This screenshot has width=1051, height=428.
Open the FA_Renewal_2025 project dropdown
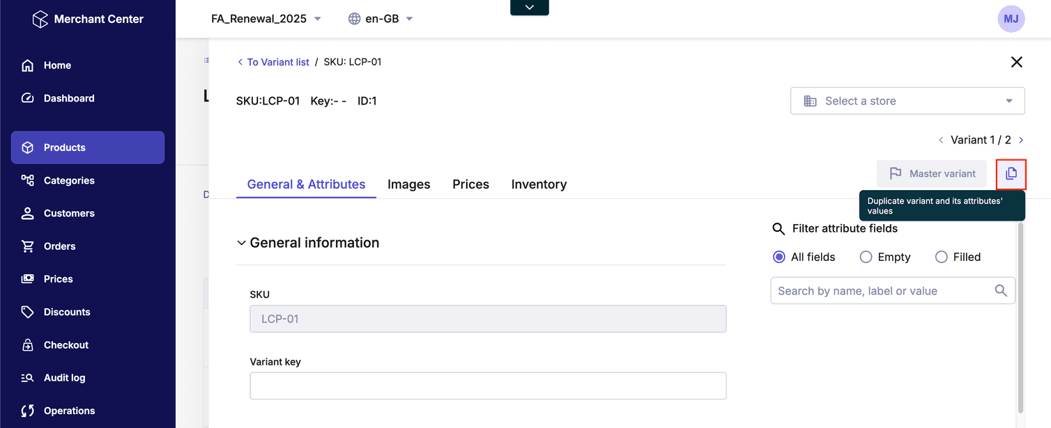click(266, 19)
